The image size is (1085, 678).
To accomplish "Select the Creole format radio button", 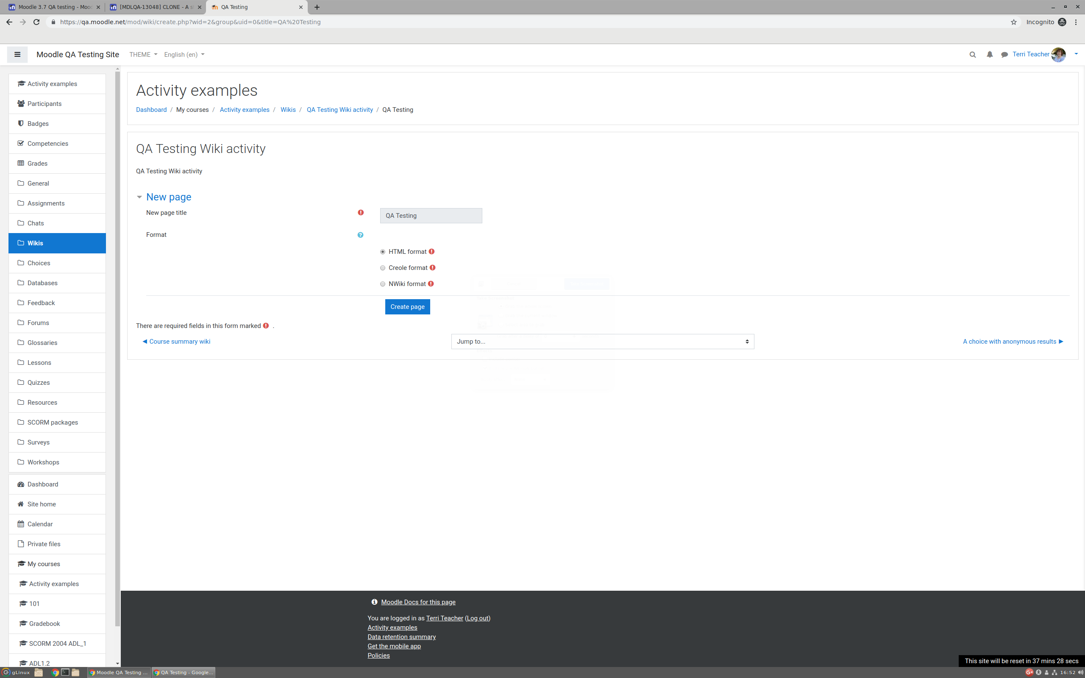I will pyautogui.click(x=382, y=268).
